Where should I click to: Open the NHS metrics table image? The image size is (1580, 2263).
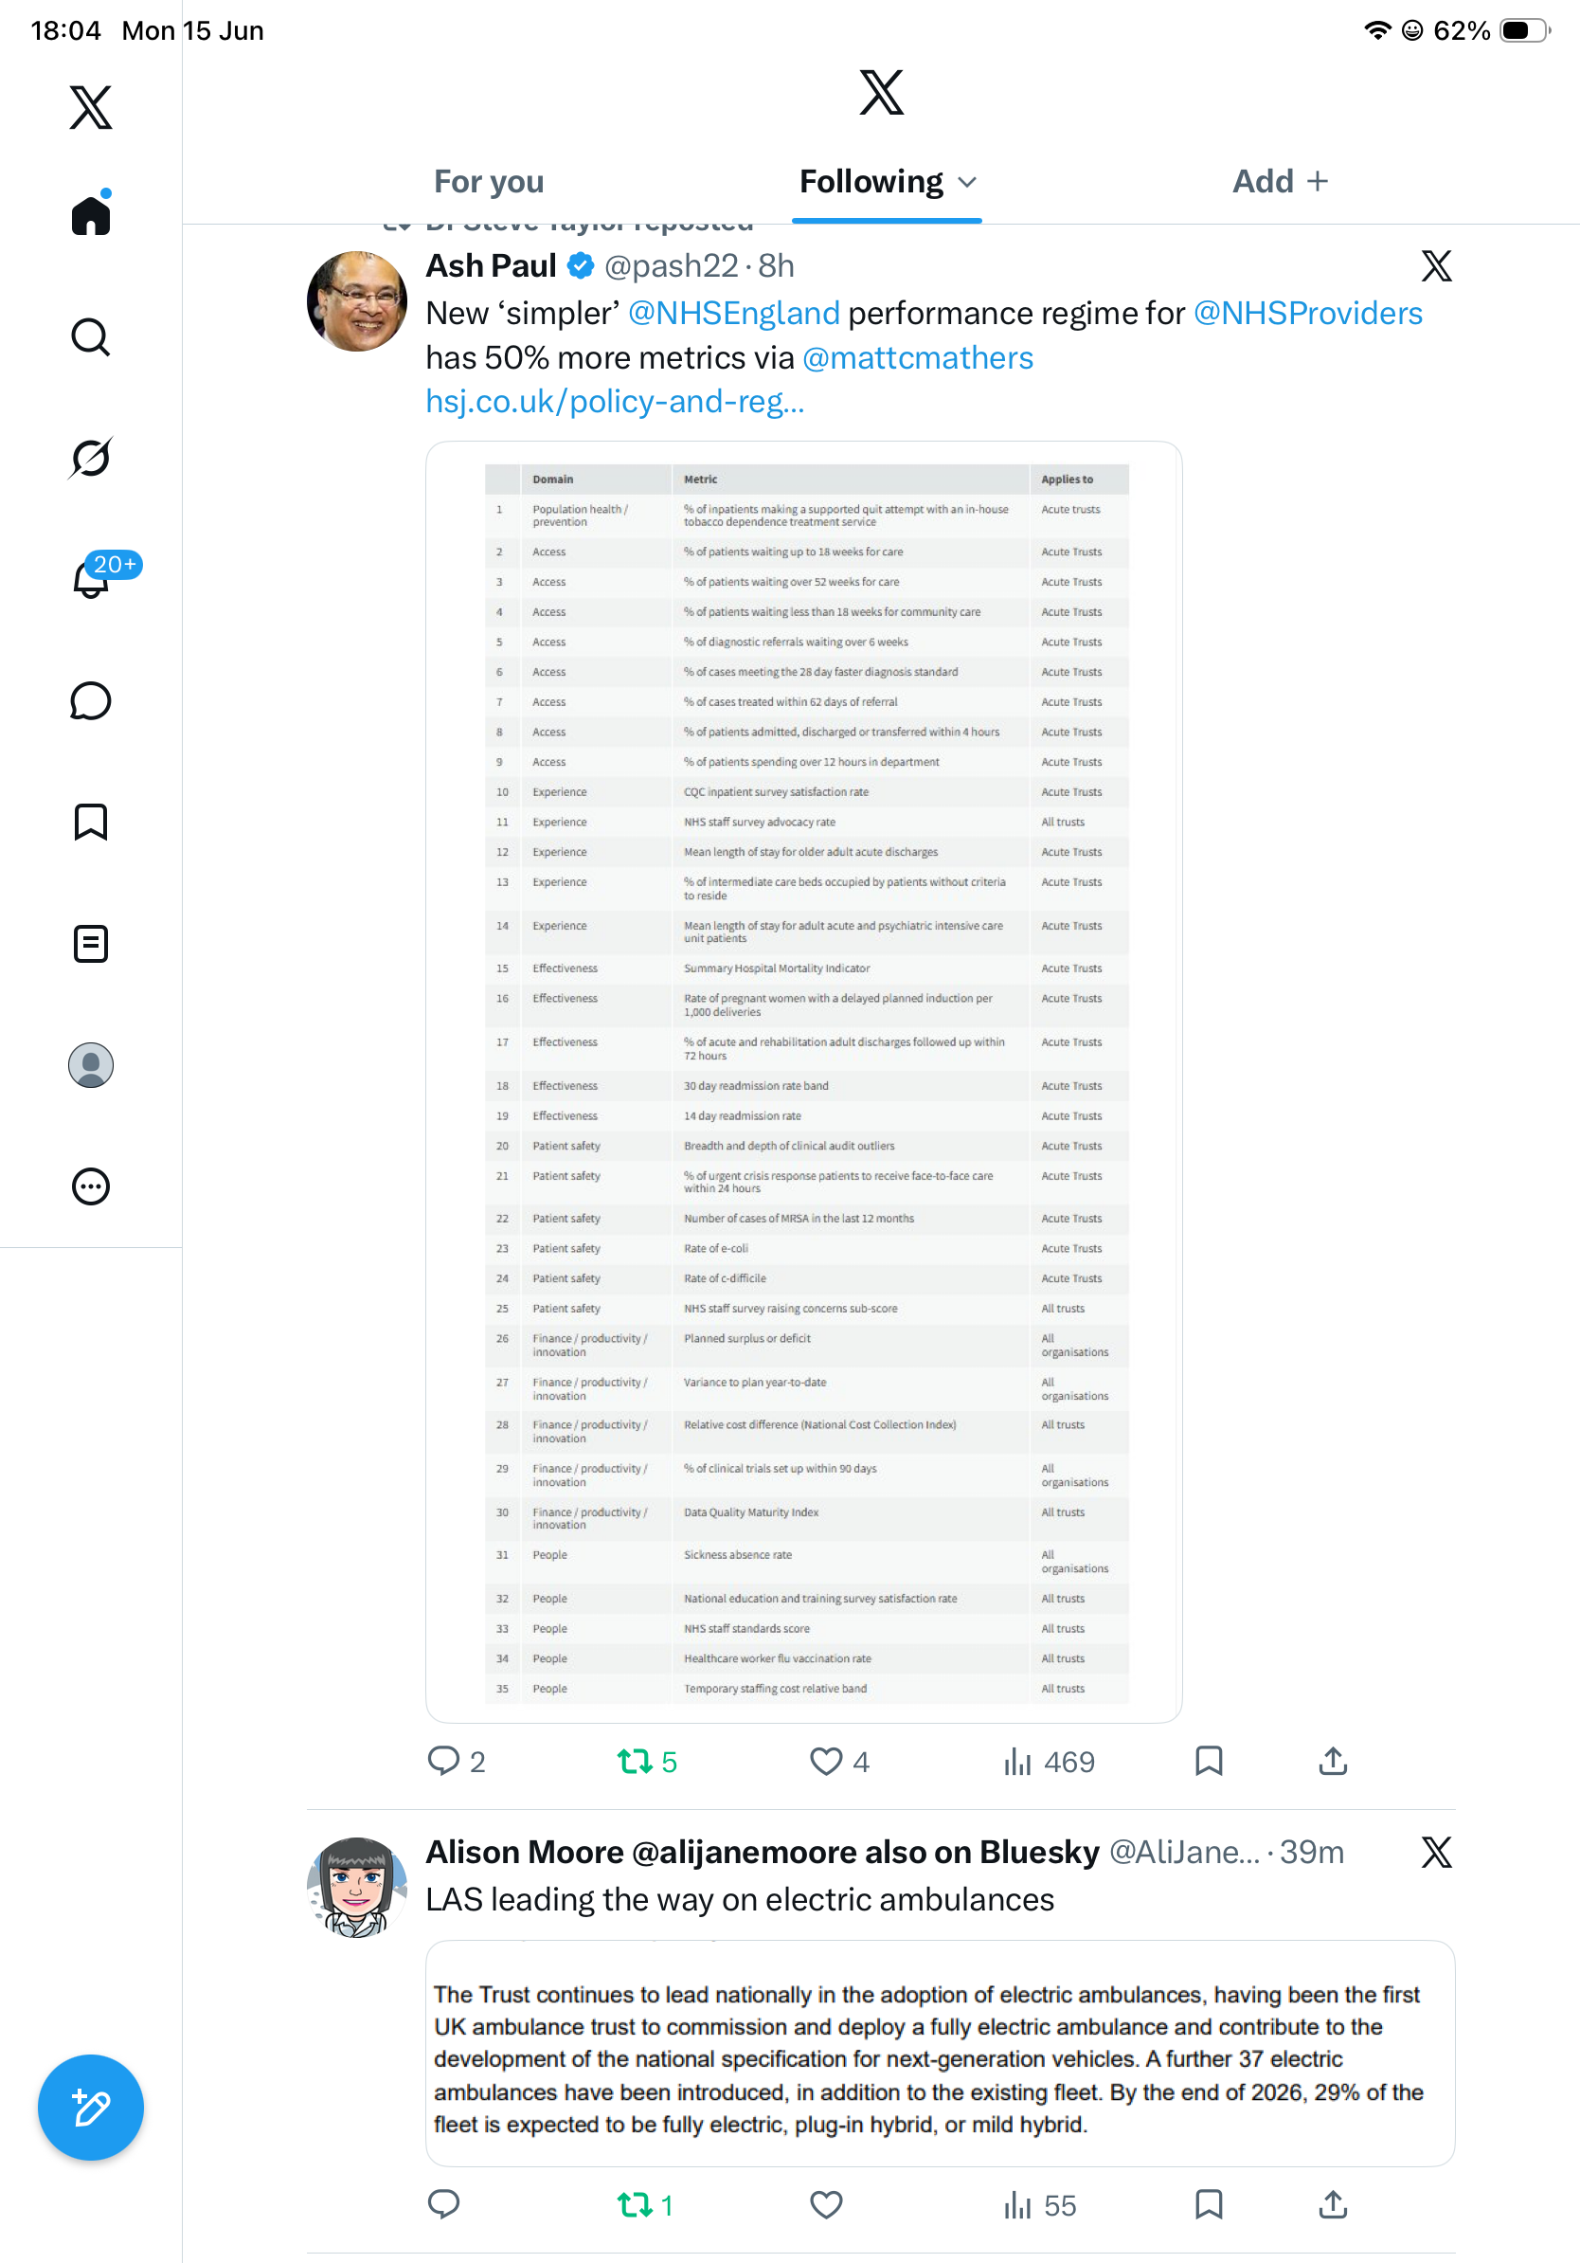[x=804, y=1082]
